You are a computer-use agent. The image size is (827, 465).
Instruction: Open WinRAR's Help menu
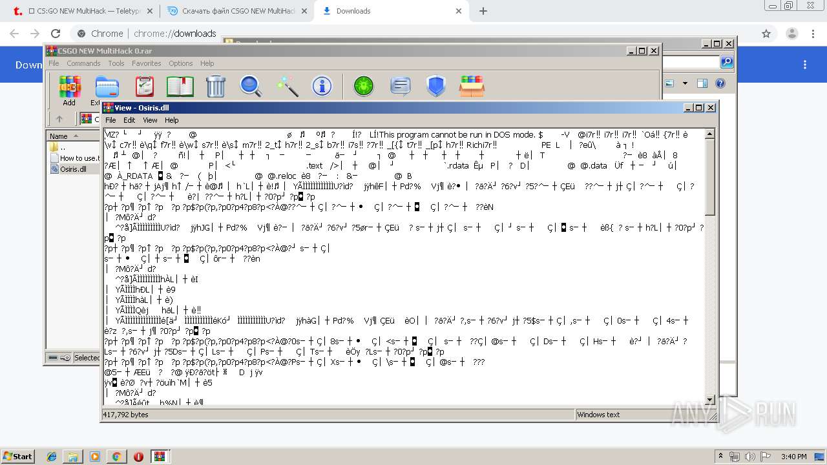coord(207,63)
